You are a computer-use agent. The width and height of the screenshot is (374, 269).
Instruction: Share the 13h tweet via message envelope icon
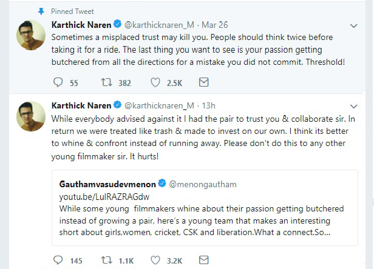coord(204,260)
